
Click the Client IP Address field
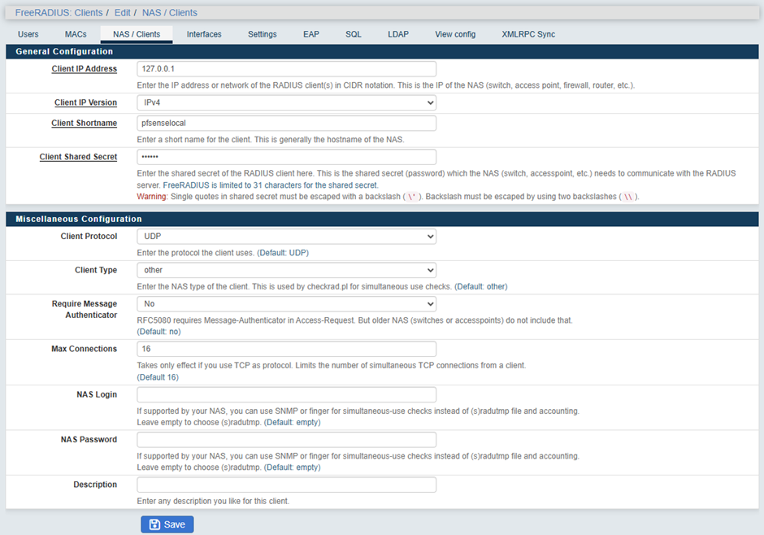(286, 69)
